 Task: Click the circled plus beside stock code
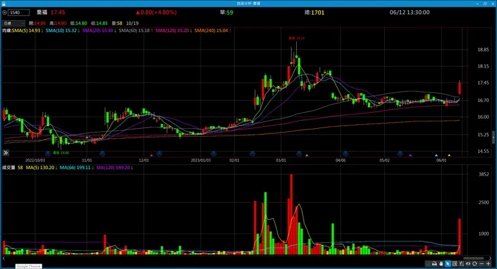coord(5,12)
